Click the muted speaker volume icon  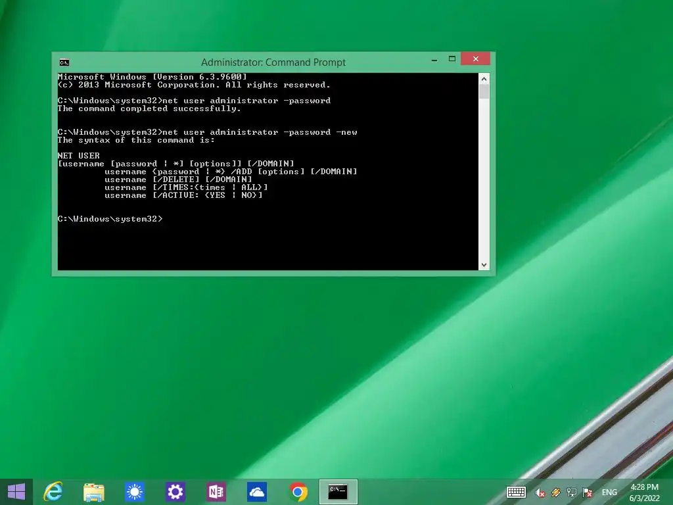pos(540,493)
